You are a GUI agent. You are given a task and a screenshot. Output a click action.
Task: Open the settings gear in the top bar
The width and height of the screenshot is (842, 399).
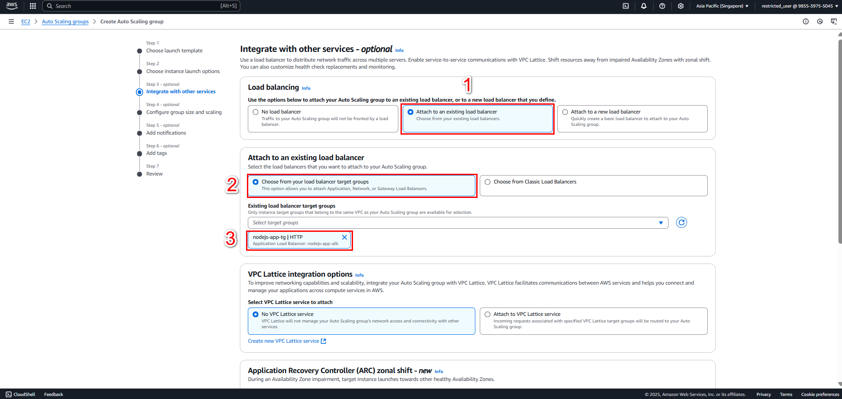pos(680,6)
